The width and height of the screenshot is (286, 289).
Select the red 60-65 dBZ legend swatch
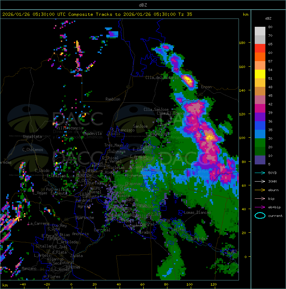260,48
